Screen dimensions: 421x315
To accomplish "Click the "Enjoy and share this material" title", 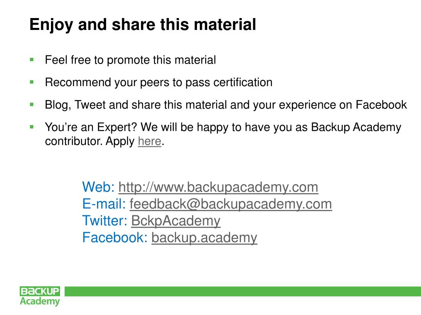I will [x=143, y=25].
